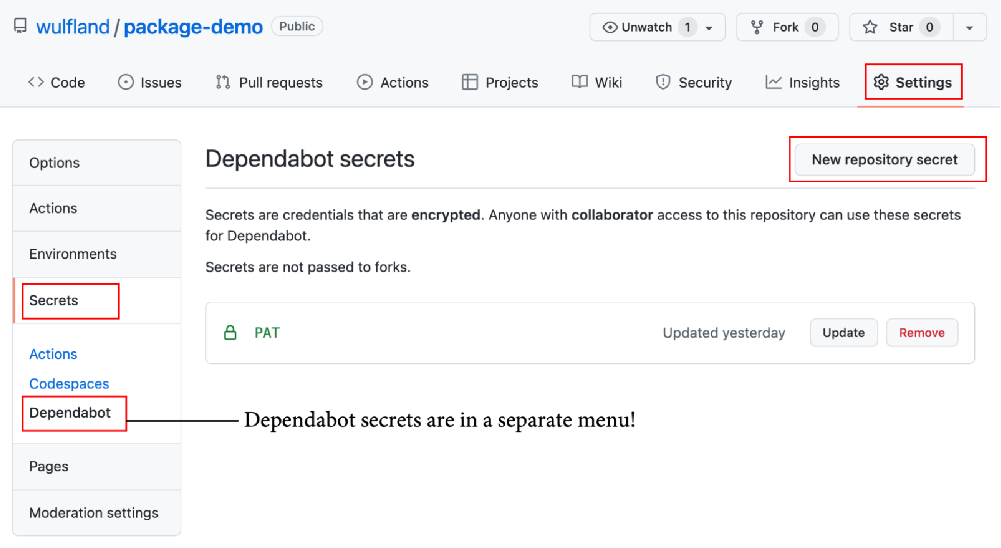Click the Projects table icon

pos(469,82)
